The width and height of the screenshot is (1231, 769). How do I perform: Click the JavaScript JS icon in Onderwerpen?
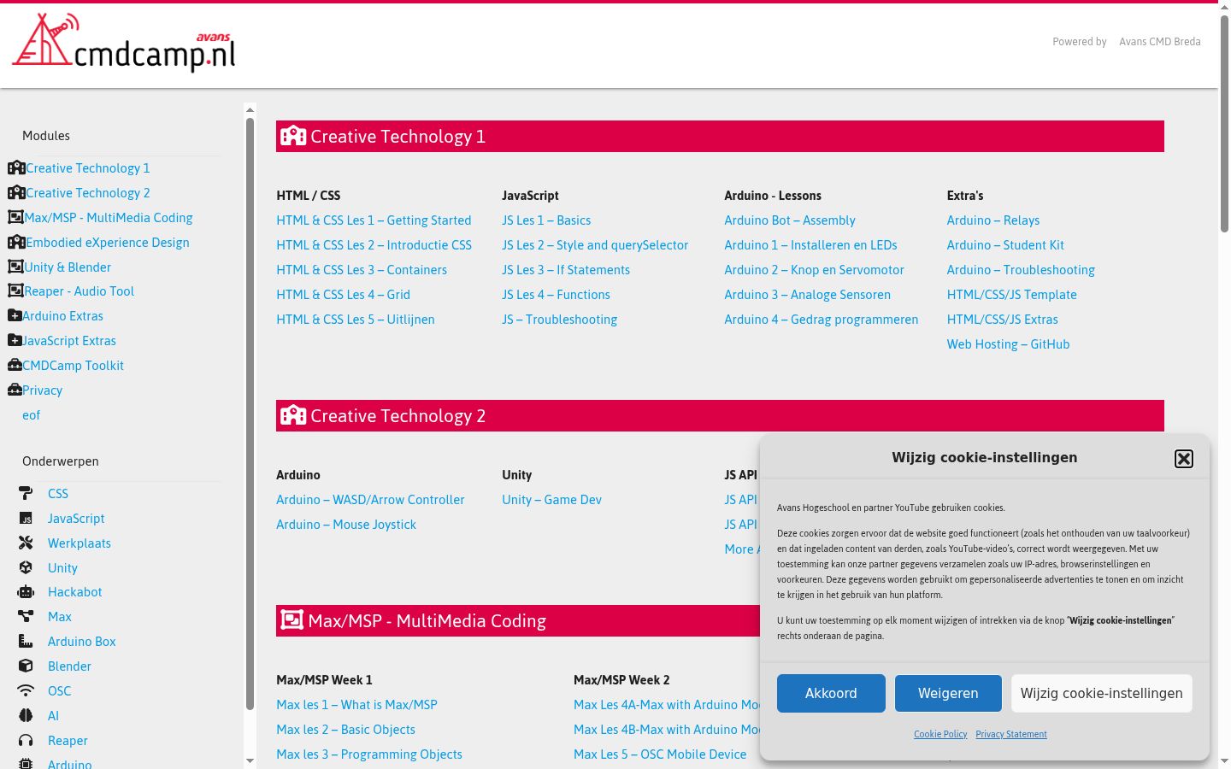click(26, 519)
